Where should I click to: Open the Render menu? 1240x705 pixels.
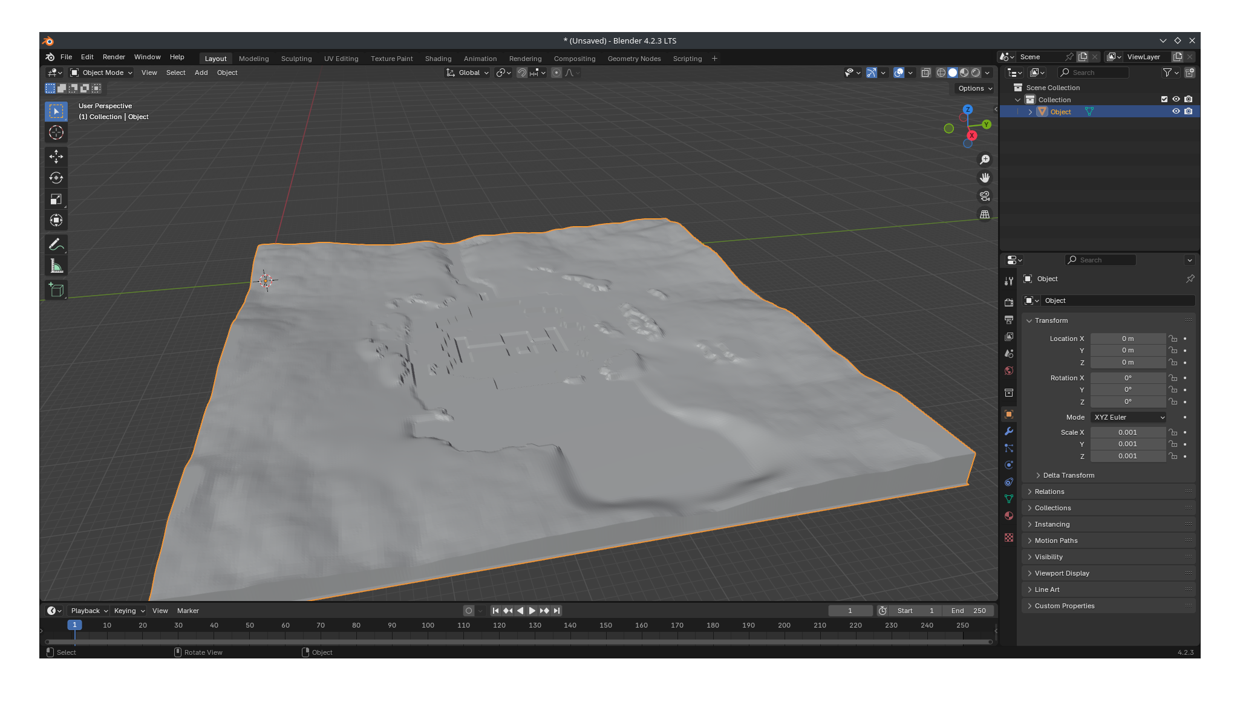point(114,57)
